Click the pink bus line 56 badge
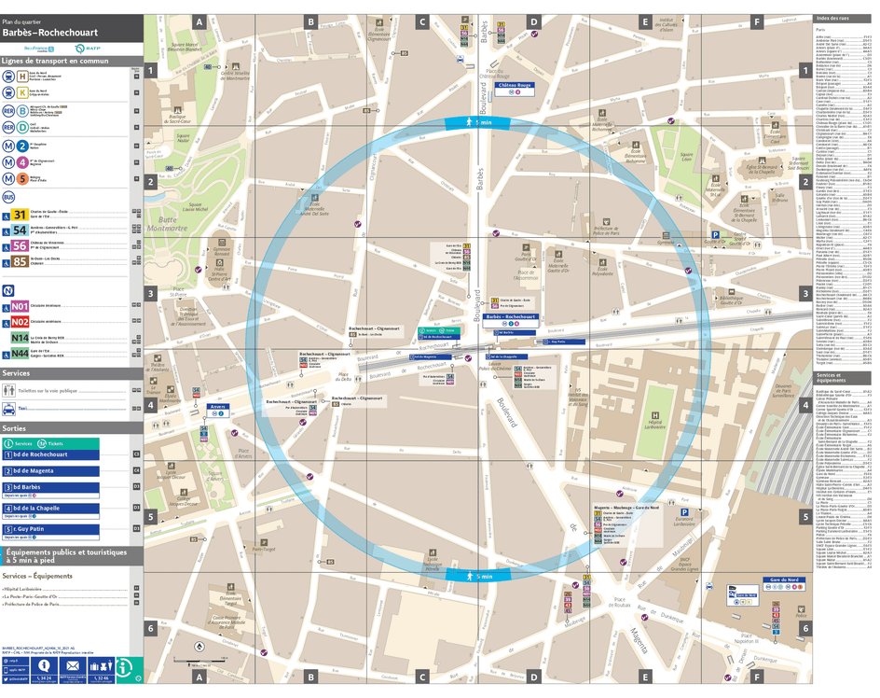Viewport: 880px width, 698px height. (19, 245)
